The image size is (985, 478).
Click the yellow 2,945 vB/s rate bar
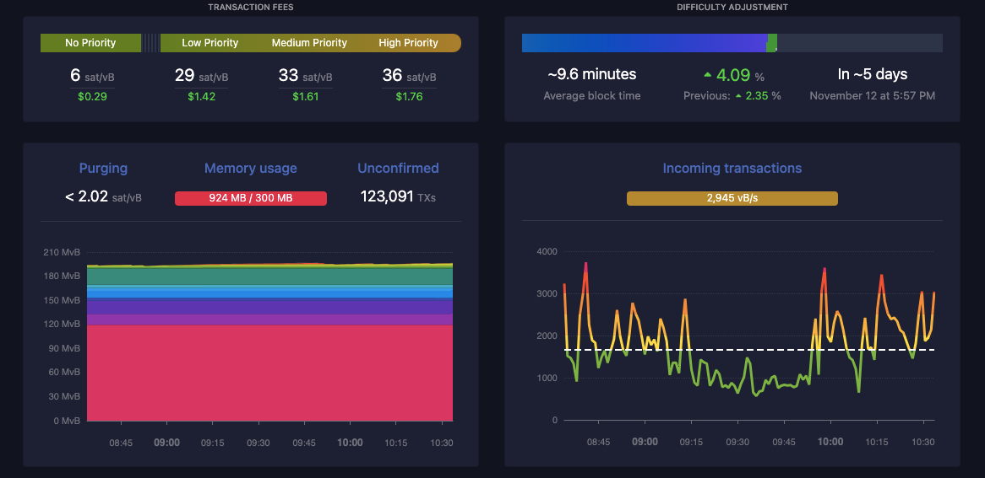click(732, 198)
